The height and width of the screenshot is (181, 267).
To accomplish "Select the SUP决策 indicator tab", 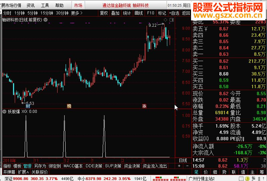I will pos(113,166).
